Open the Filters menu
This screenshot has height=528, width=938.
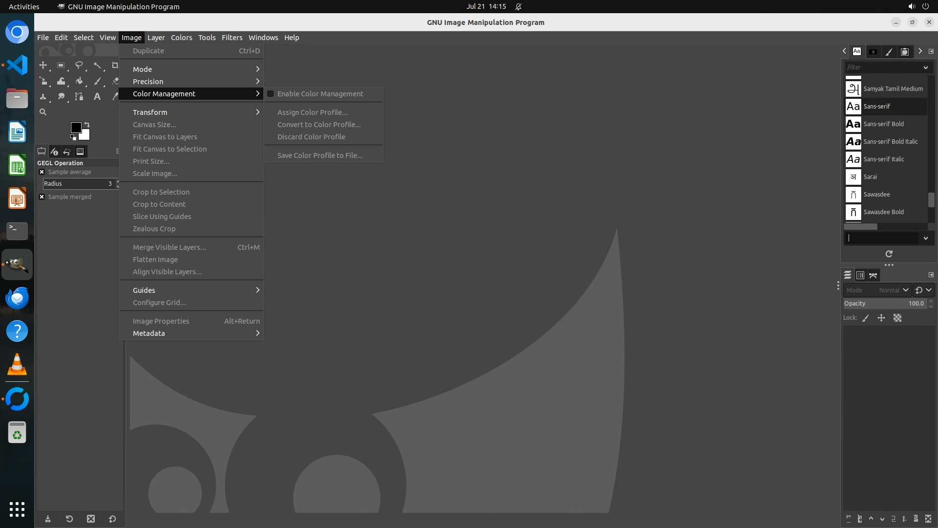[x=232, y=38]
